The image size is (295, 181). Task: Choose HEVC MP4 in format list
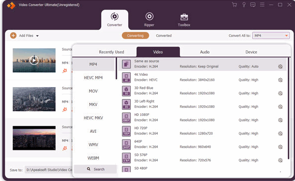(x=93, y=78)
